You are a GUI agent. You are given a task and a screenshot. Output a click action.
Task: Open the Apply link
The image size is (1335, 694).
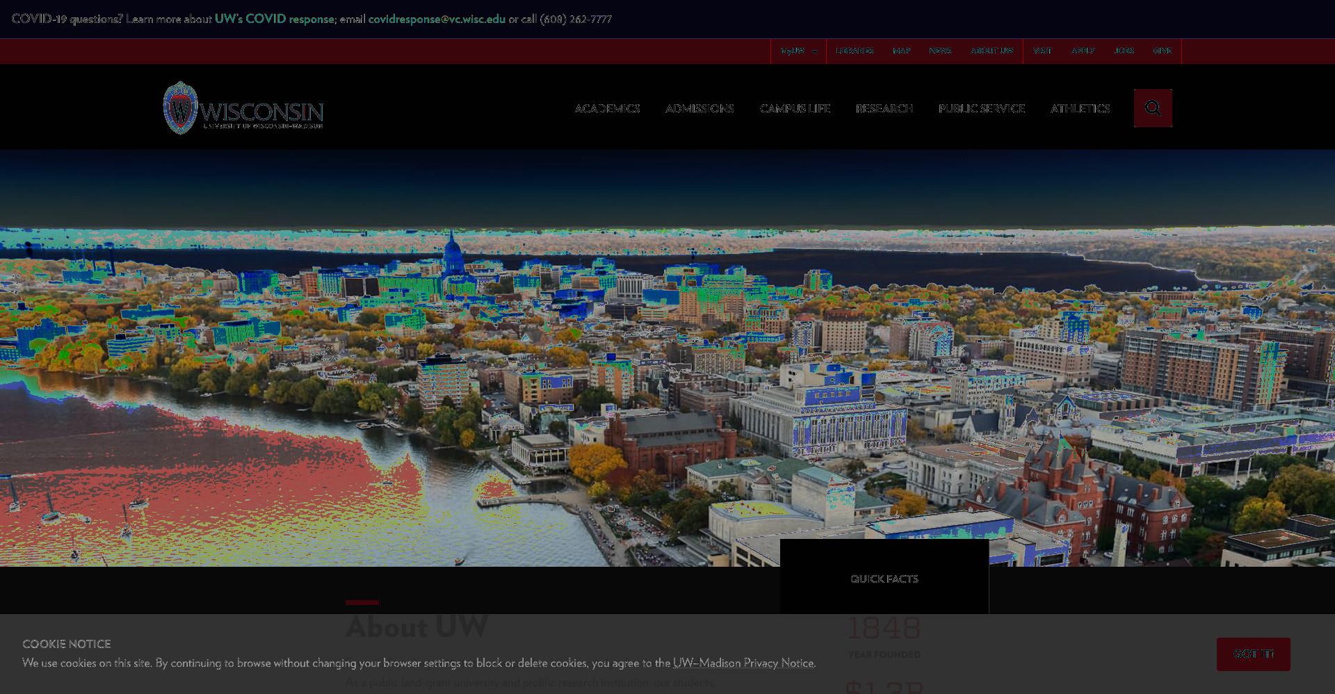point(1083,51)
